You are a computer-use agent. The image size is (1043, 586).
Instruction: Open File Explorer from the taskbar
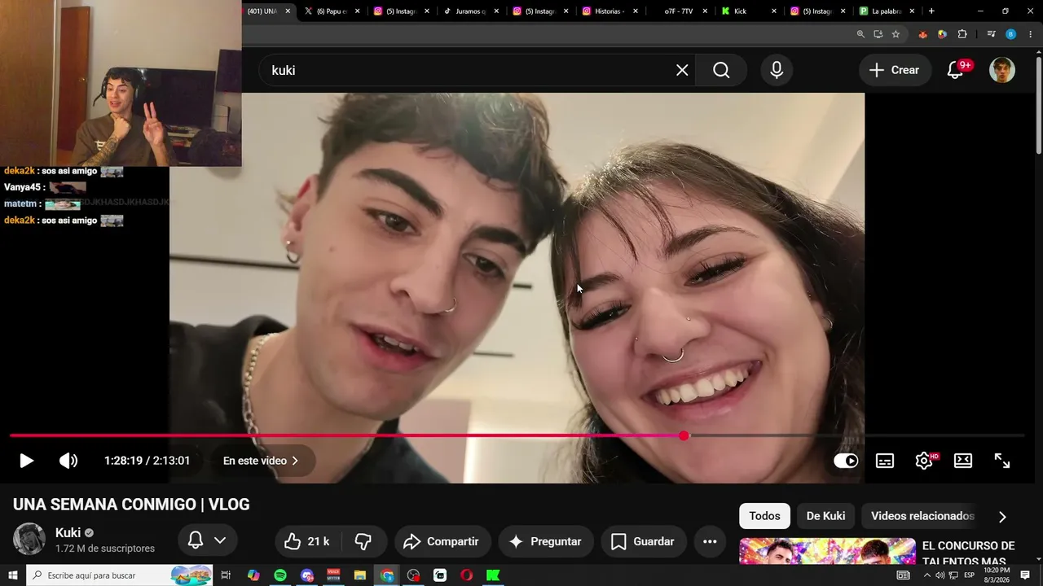click(x=360, y=575)
